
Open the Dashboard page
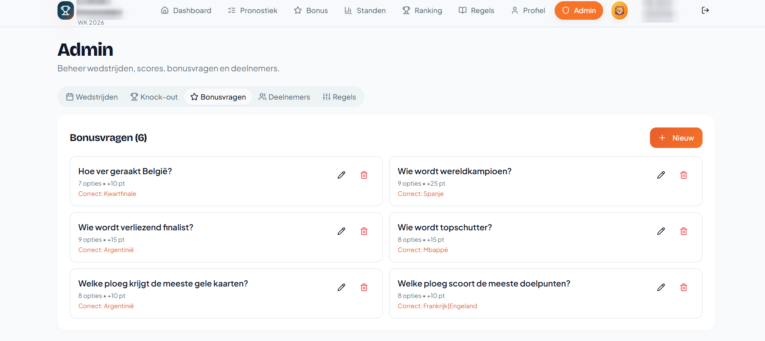[x=186, y=10]
